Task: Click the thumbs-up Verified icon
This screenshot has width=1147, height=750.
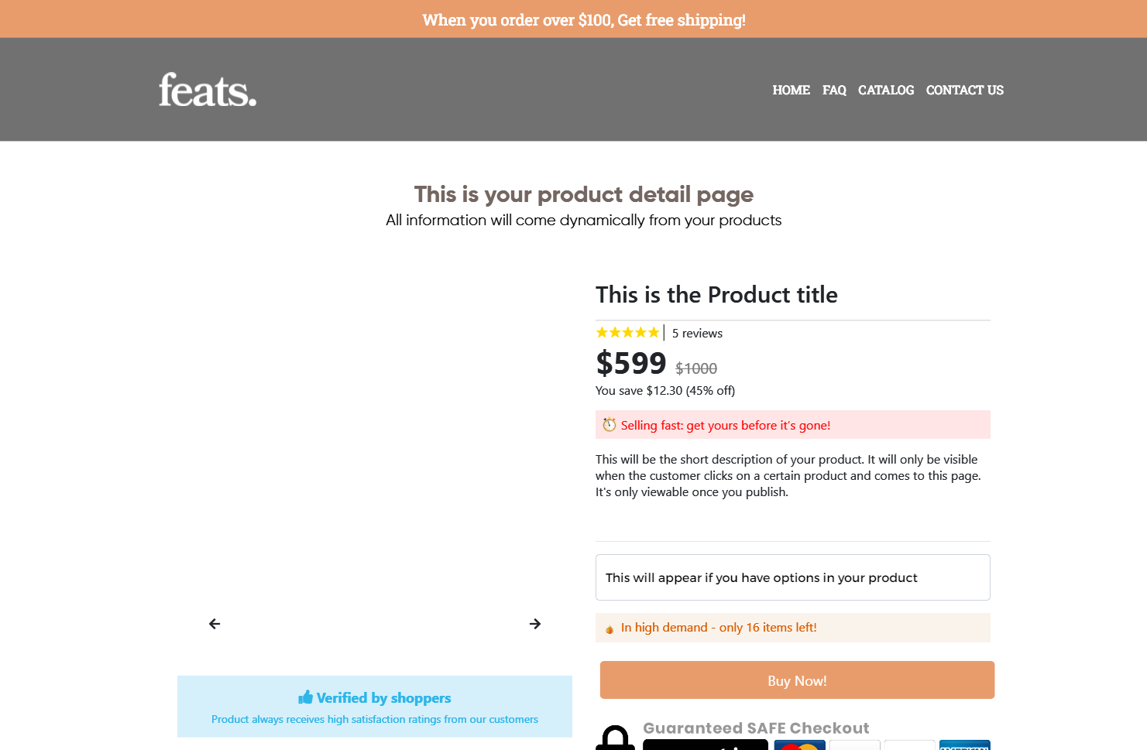Action: 305,697
